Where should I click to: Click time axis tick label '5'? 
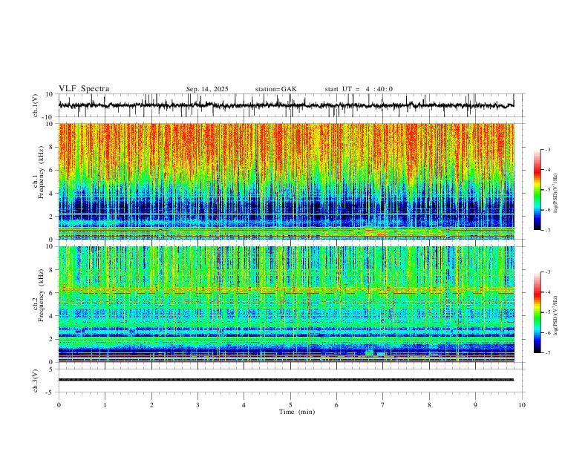(x=290, y=405)
